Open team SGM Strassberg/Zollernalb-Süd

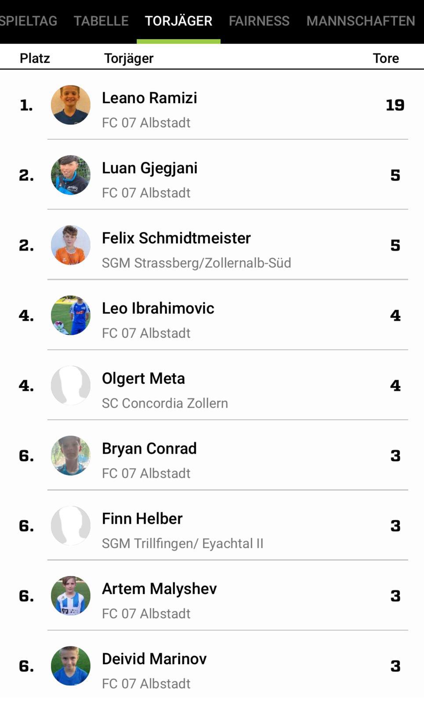196,263
